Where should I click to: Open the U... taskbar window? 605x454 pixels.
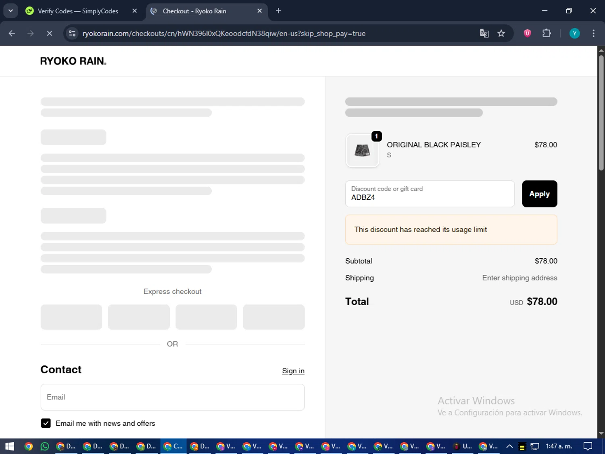pos(463,446)
